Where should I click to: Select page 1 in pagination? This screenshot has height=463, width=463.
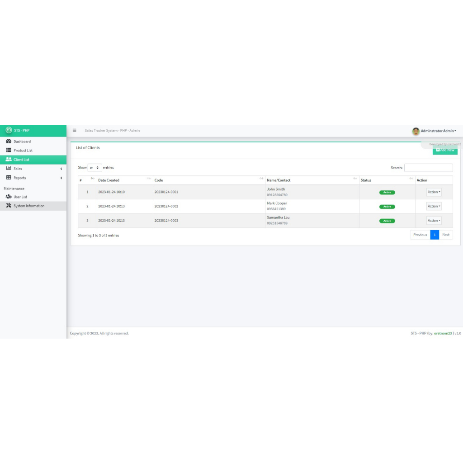coord(435,235)
